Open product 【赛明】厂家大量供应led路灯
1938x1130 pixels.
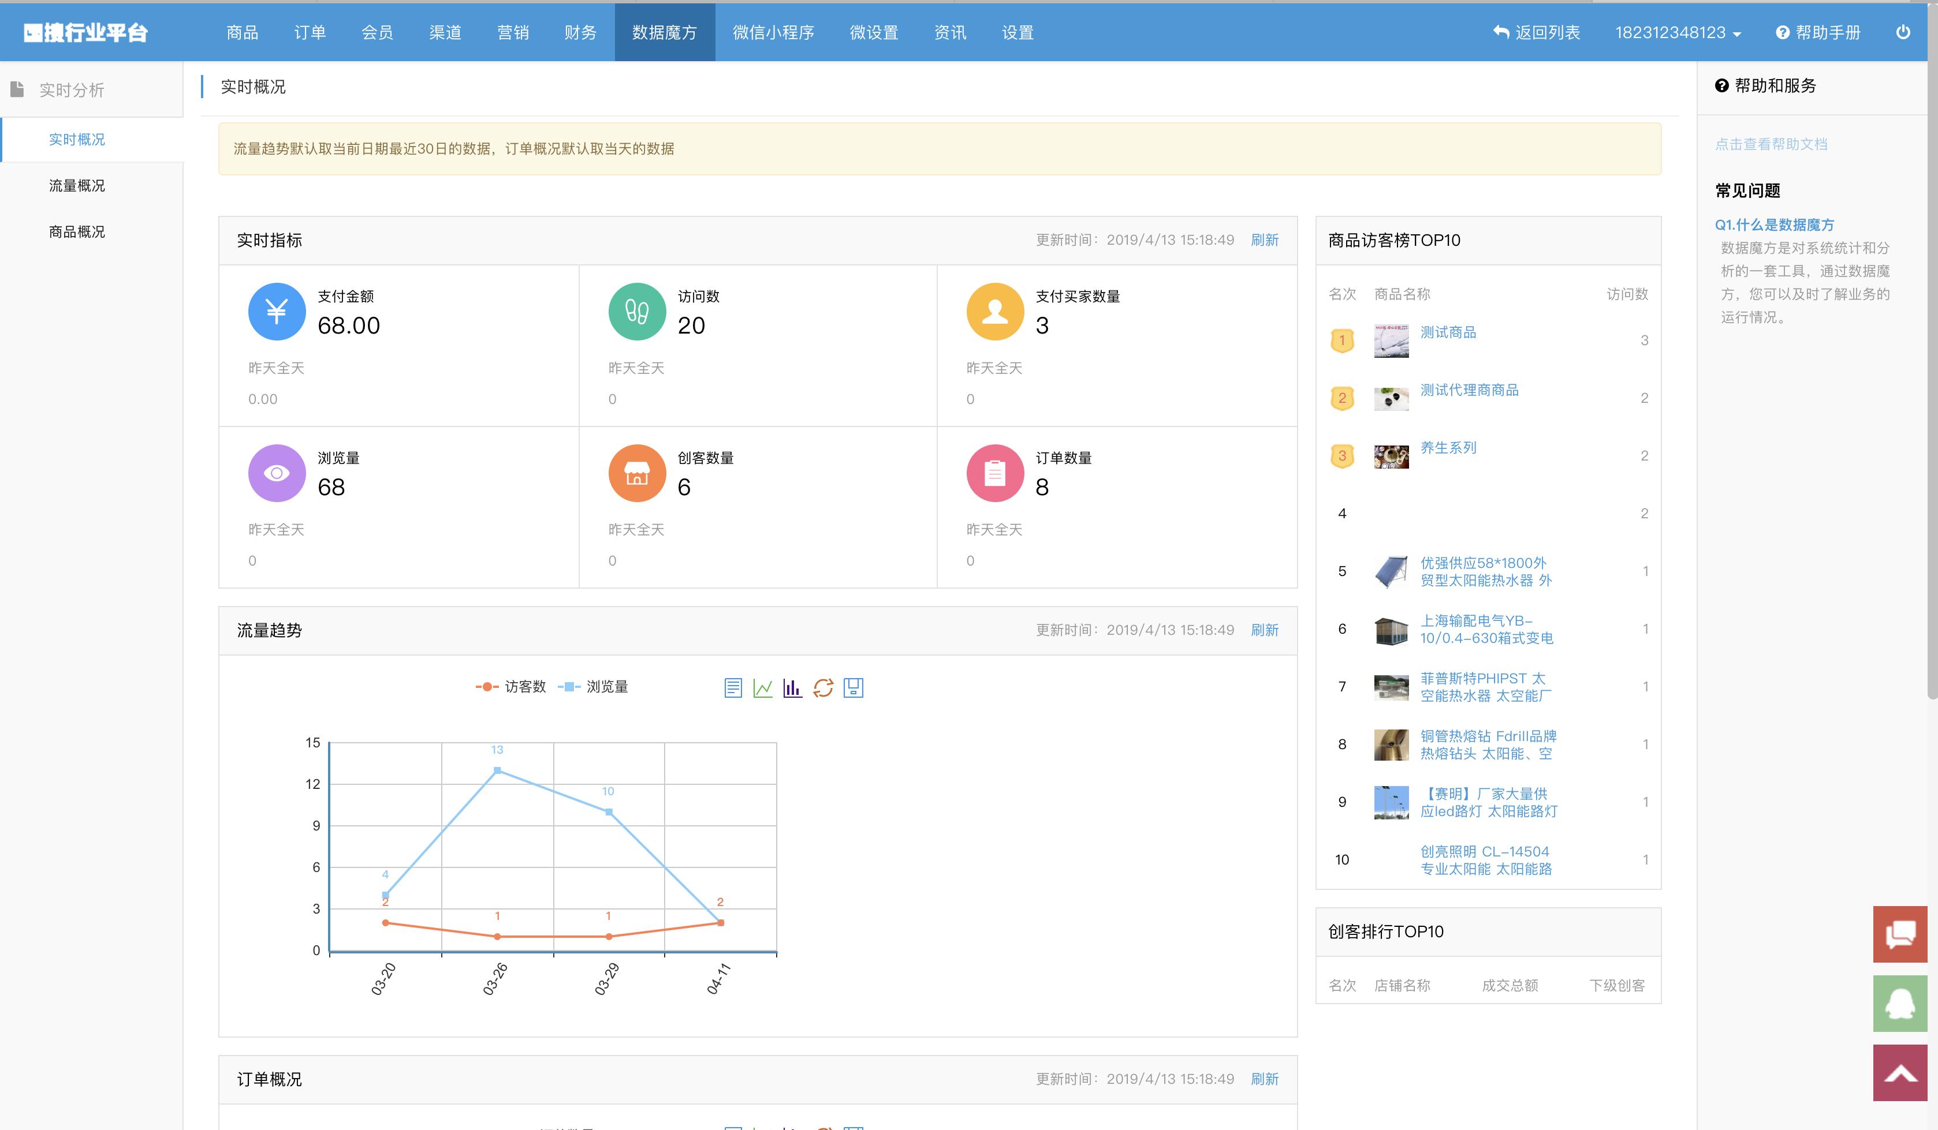pyautogui.click(x=1489, y=802)
